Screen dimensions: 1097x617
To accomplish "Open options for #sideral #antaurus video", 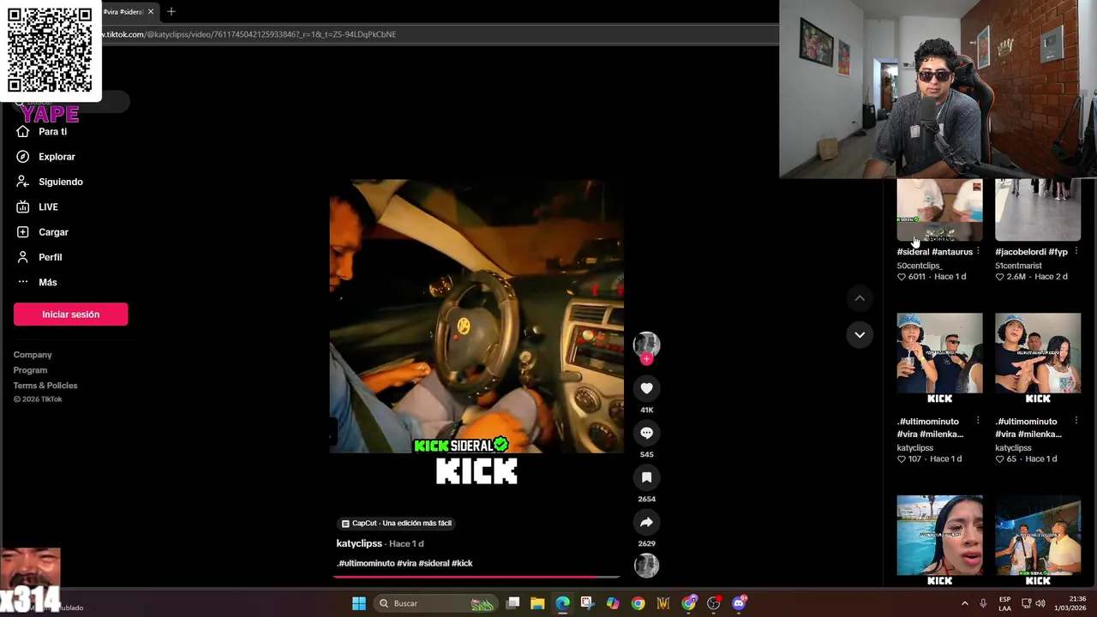I will [x=978, y=251].
